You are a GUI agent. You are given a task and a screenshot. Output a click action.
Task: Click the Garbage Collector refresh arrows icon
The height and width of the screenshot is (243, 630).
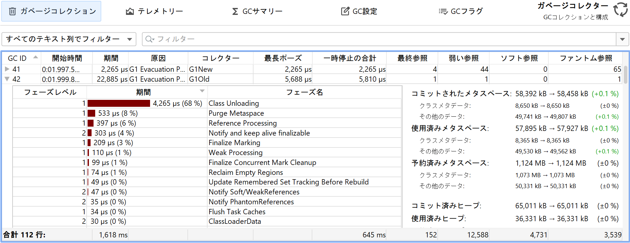620,10
